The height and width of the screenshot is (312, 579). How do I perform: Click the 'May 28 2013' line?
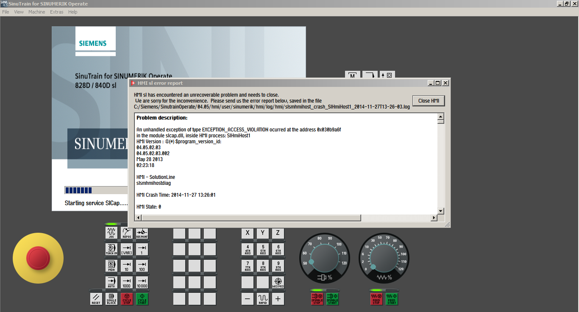pyautogui.click(x=150, y=159)
